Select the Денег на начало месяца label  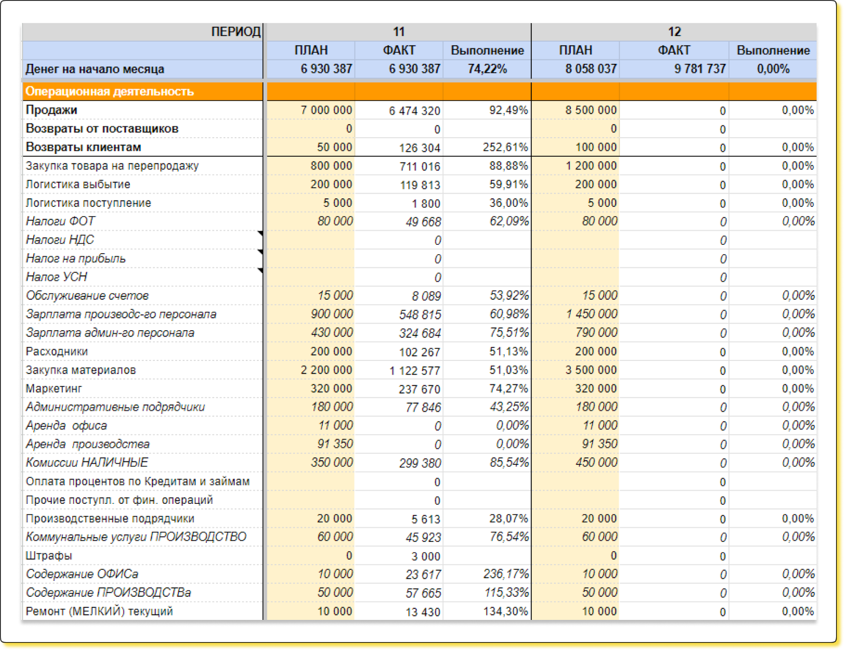coord(95,69)
